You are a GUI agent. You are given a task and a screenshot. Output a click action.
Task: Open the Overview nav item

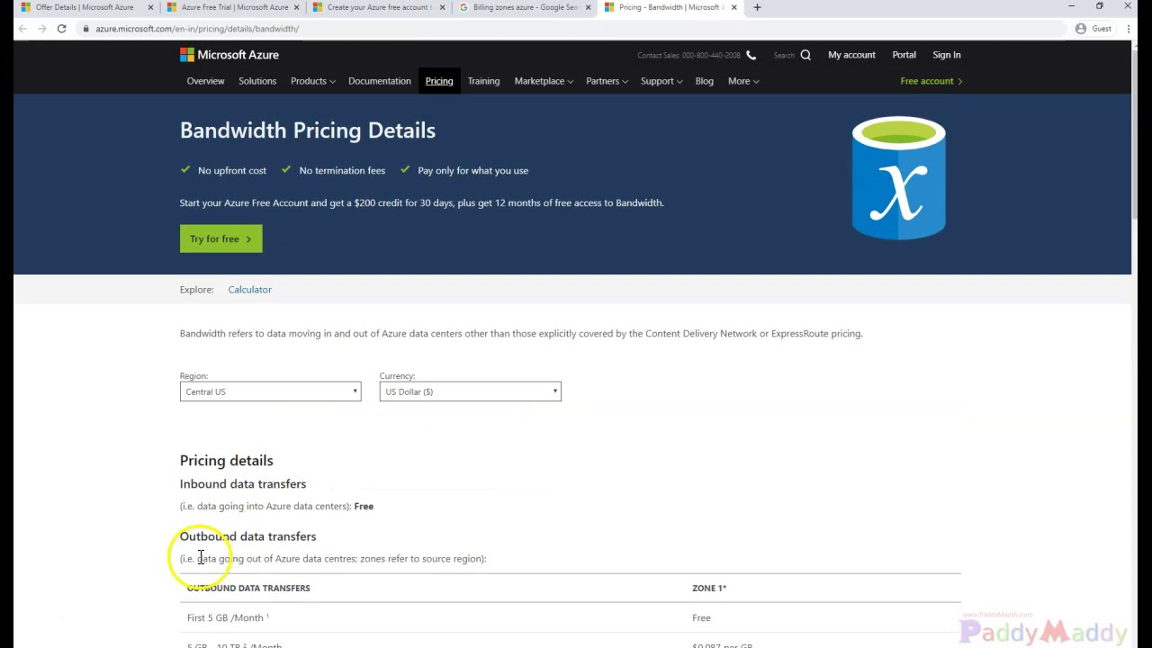pyautogui.click(x=205, y=81)
